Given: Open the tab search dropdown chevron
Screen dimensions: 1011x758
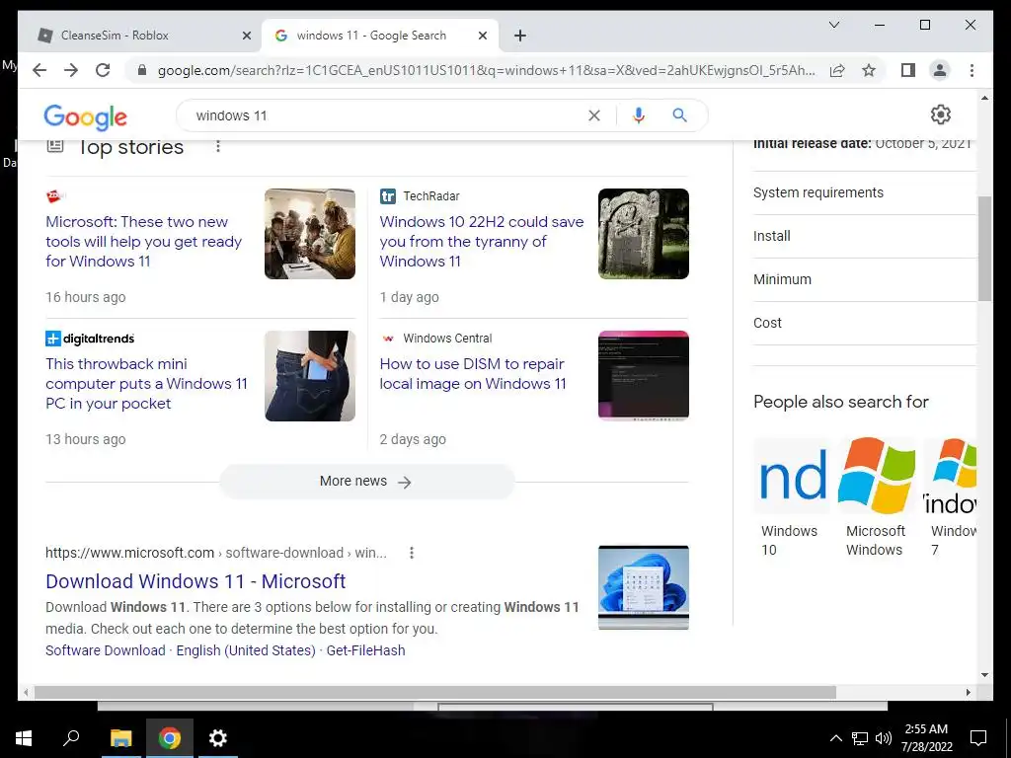Looking at the screenshot, I should coord(833,25).
